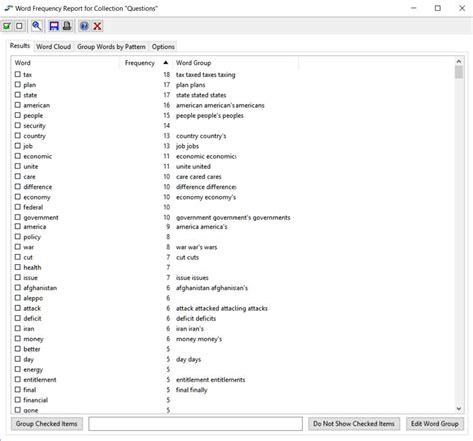Click word group "government government's governments"

(x=233, y=218)
